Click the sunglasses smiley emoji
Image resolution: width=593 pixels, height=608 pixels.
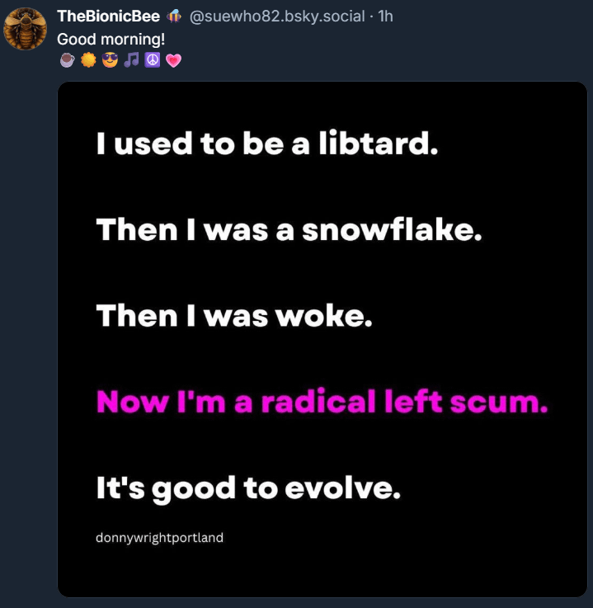click(110, 60)
